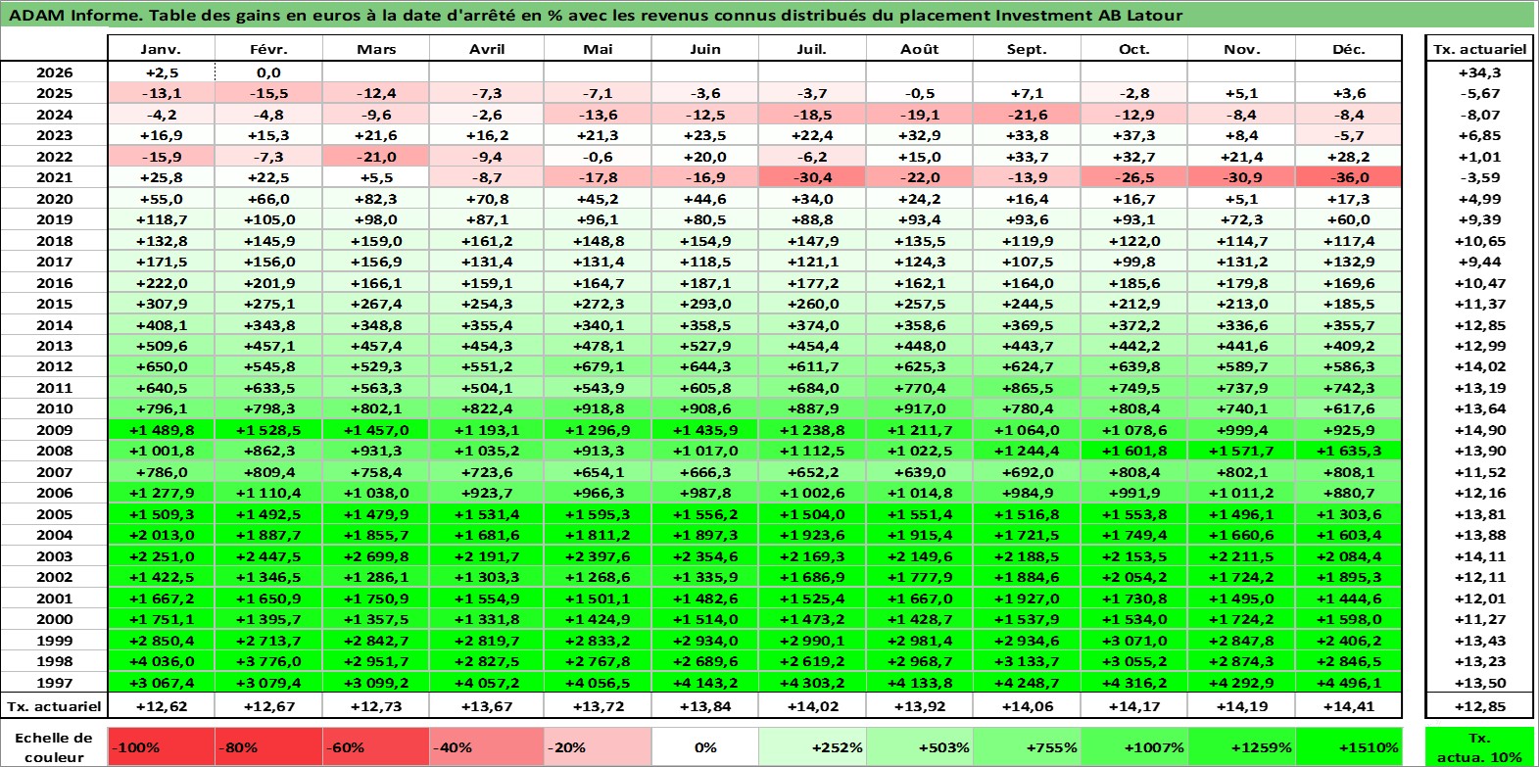Select the 'Janv.' column header
The width and height of the screenshot is (1539, 767).
click(x=161, y=49)
